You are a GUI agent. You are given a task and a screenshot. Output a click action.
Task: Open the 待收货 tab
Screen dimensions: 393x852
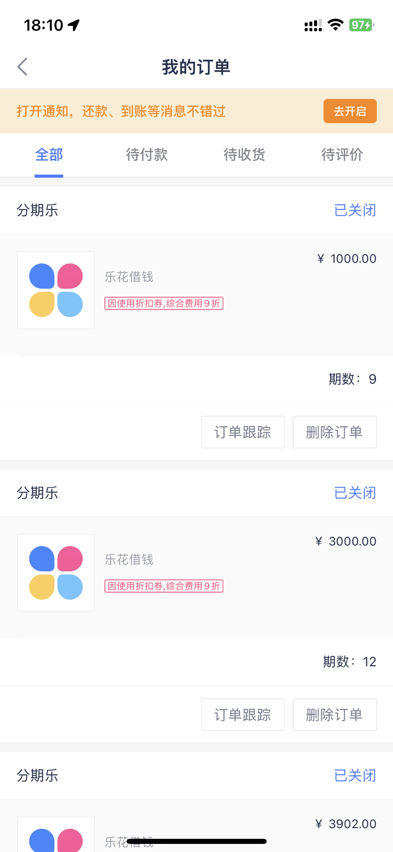[x=245, y=155]
